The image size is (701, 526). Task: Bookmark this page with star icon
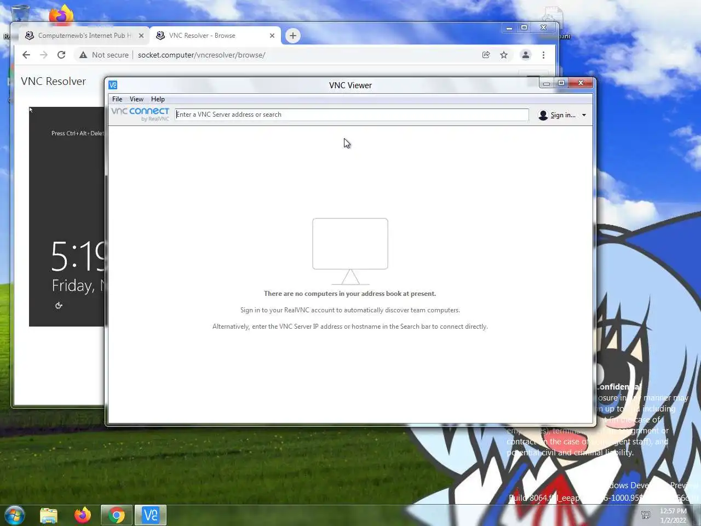click(504, 55)
